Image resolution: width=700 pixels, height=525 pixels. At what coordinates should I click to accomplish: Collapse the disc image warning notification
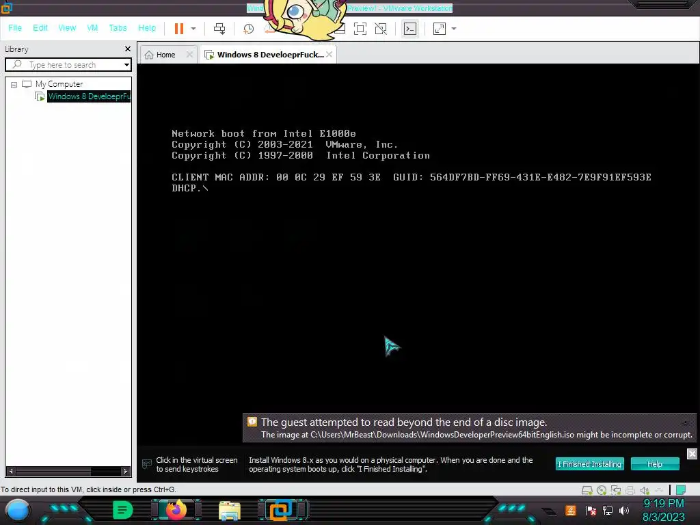tap(686, 422)
